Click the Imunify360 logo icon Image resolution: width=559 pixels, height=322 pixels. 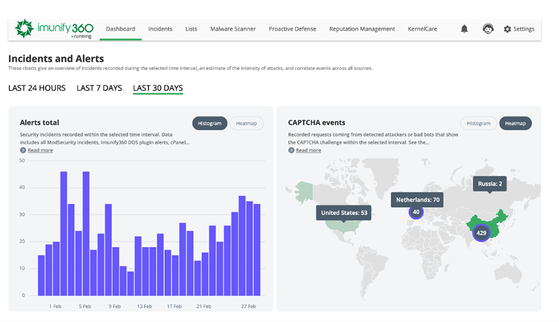pyautogui.click(x=24, y=29)
